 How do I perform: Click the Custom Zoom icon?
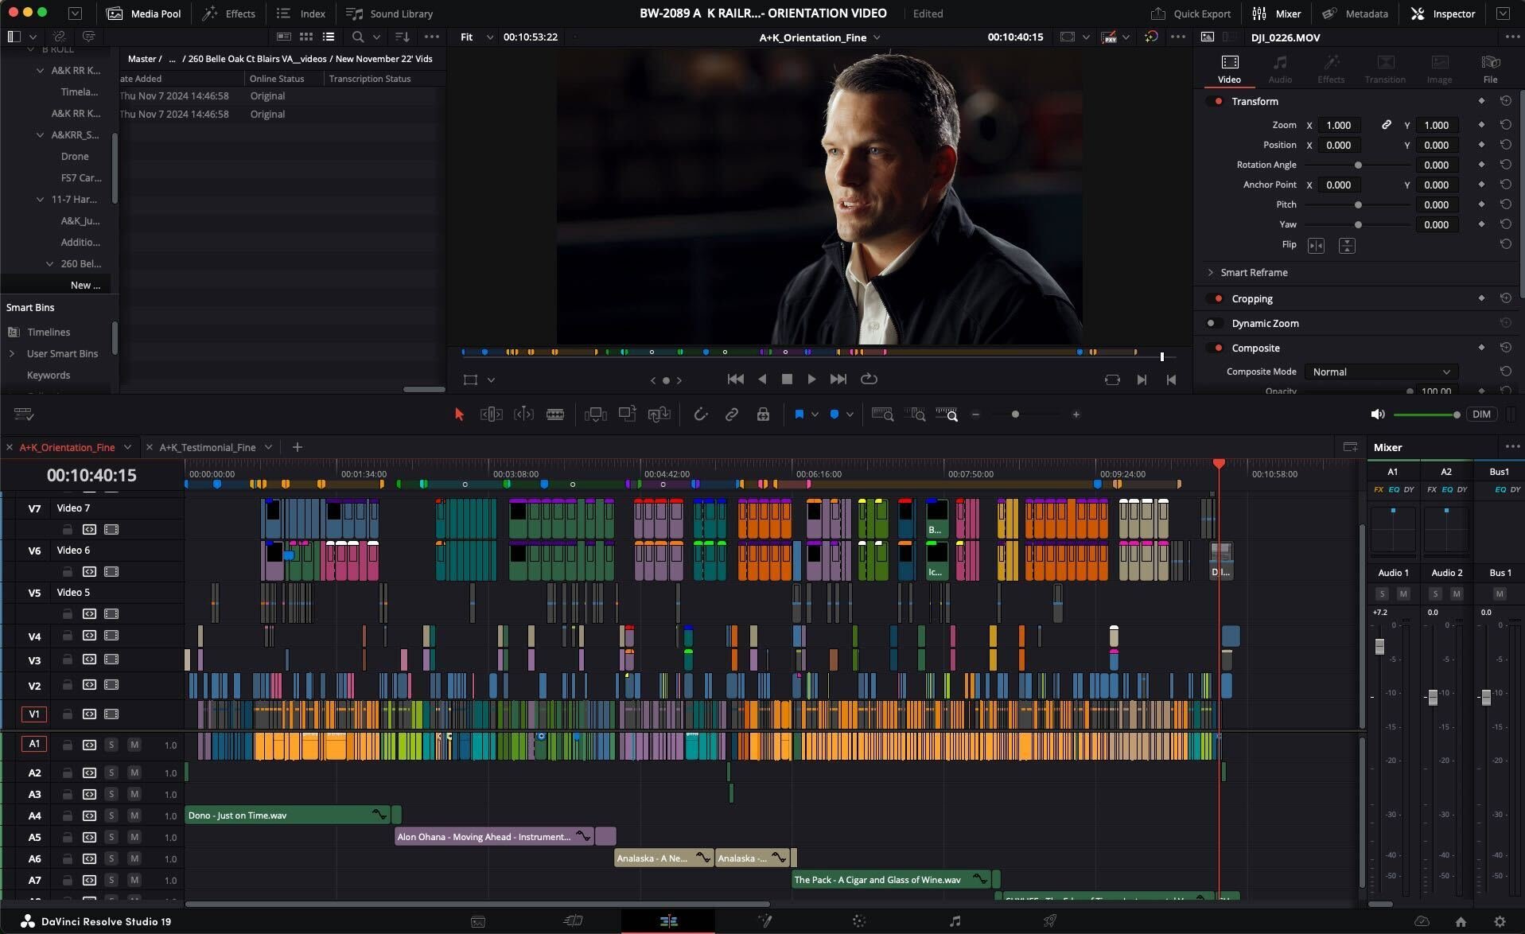pyautogui.click(x=947, y=414)
